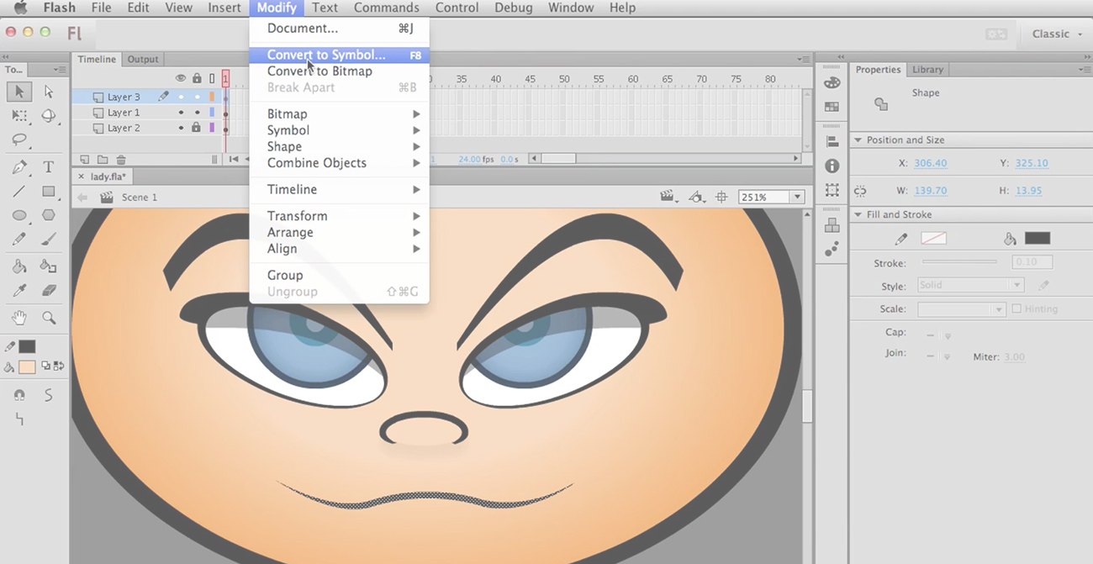
Task: Show or hide all layers eye header
Action: coord(181,78)
